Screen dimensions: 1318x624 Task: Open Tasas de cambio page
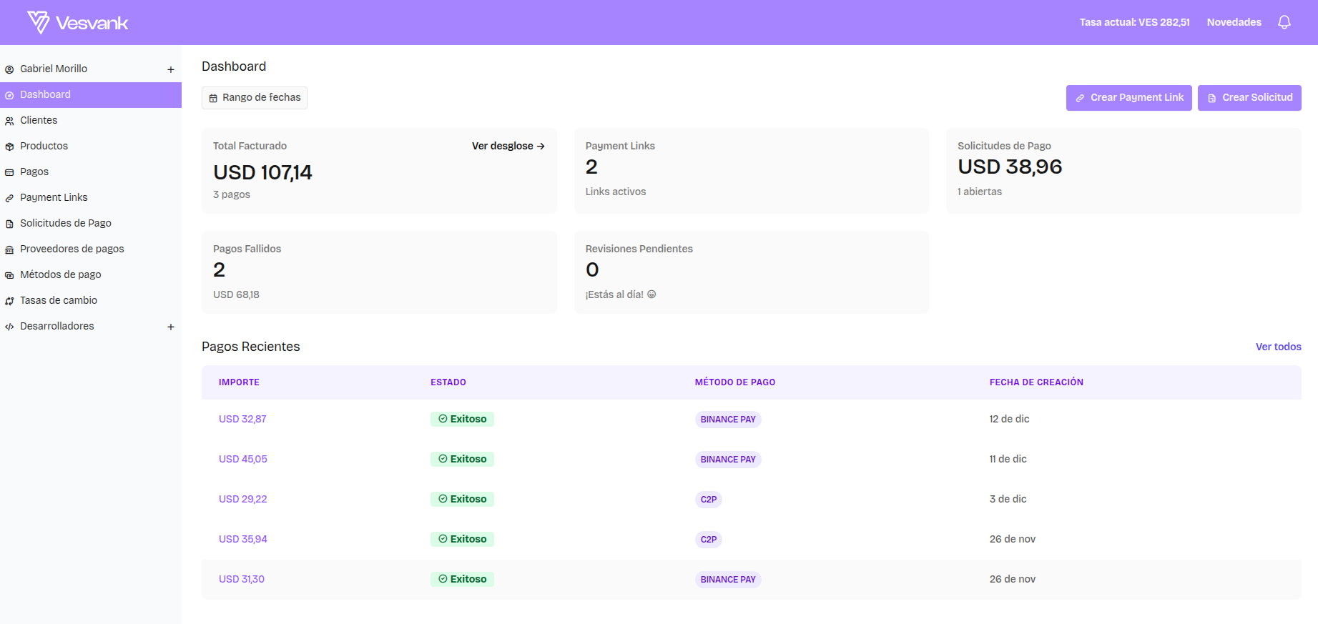tap(91, 300)
